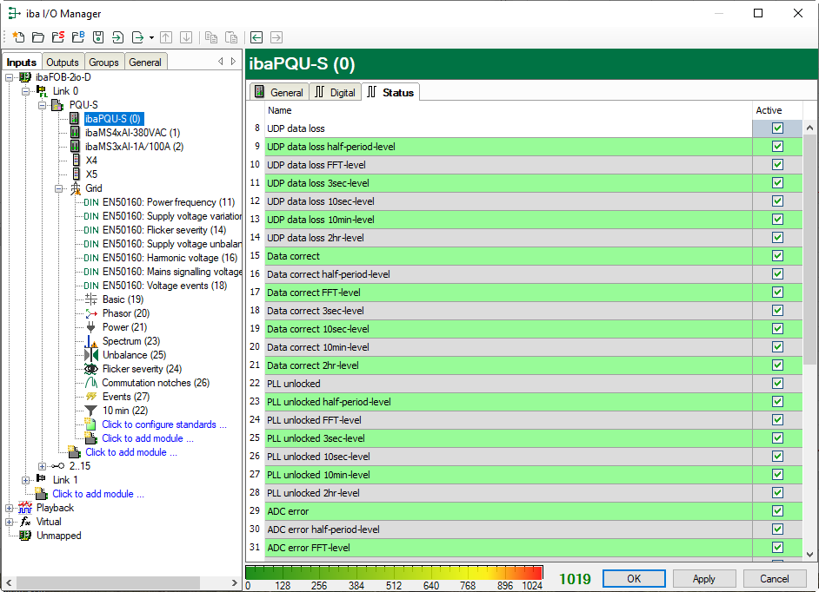Image resolution: width=819 pixels, height=592 pixels.
Task: Expand the Playback tree node
Action: coord(10,508)
